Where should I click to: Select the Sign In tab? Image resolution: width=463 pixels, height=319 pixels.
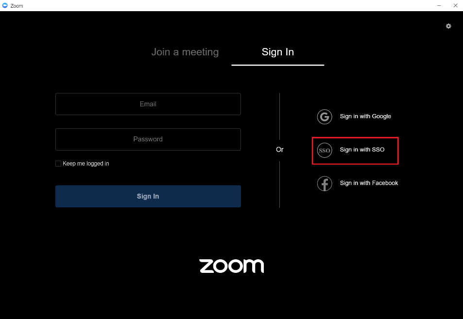278,52
